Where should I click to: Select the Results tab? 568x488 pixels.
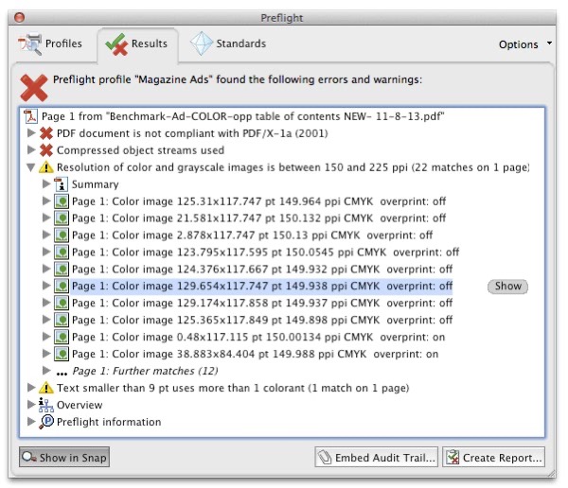coord(137,44)
